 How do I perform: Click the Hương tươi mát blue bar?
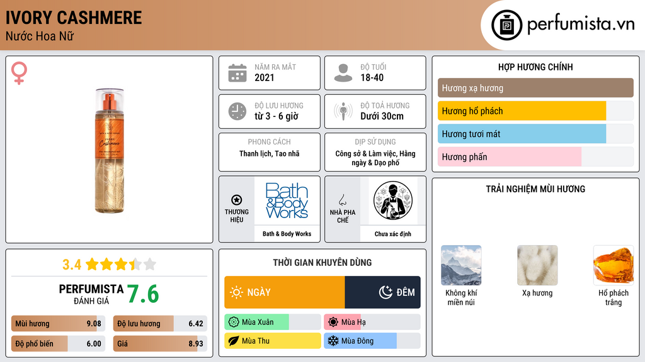535,134
